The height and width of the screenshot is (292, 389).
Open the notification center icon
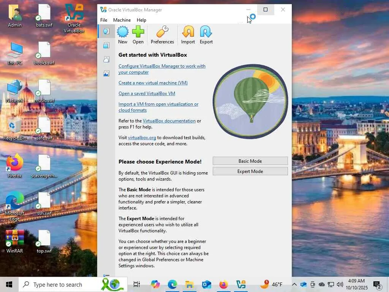(377, 284)
